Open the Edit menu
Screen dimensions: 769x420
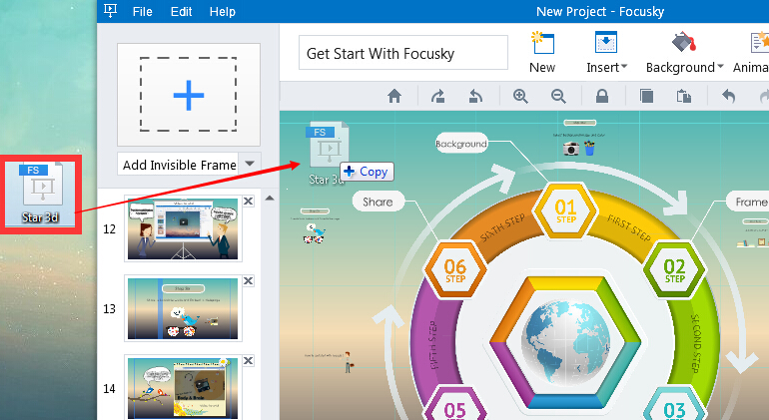181,11
